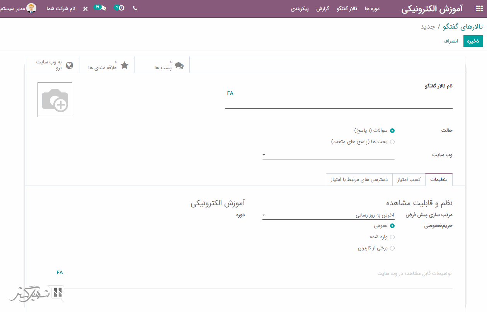Screen dimensions: 487x312
Task: Expand the Website dropdown field
Action: [x=328, y=155]
